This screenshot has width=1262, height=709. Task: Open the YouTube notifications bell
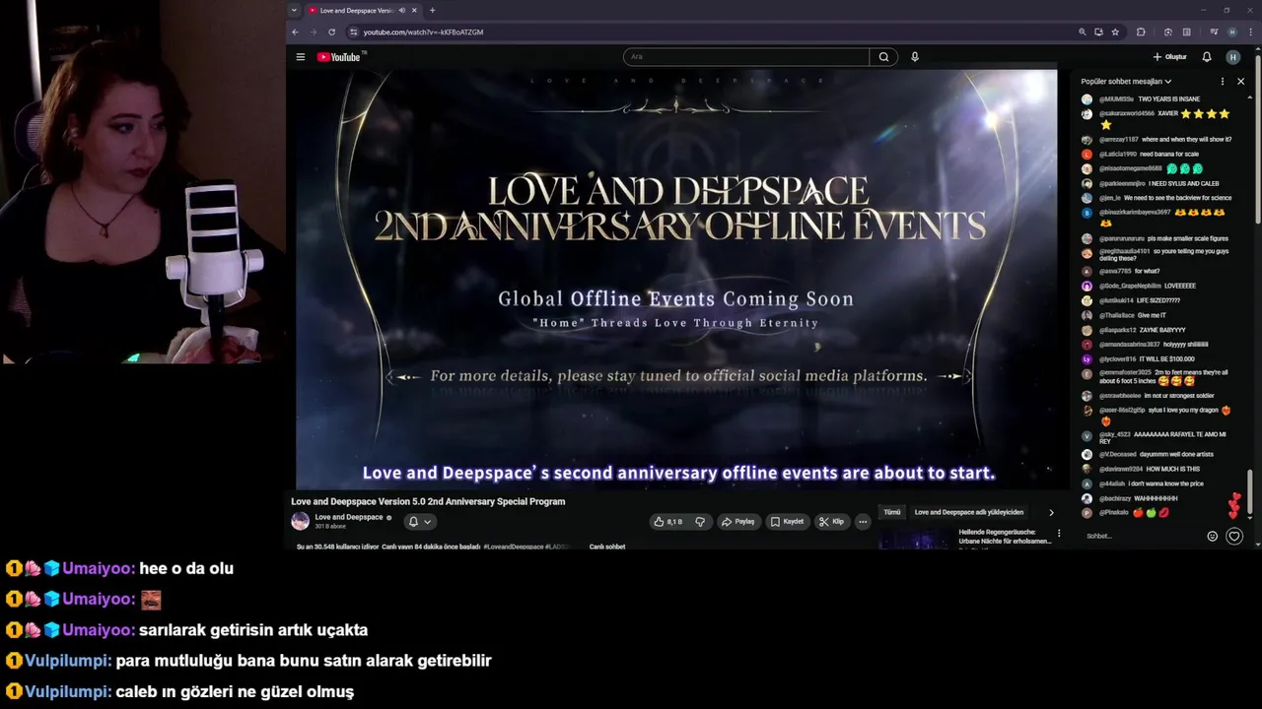coord(1207,57)
